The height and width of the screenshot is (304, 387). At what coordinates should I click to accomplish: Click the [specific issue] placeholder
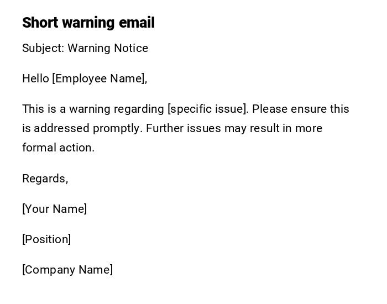pos(208,109)
